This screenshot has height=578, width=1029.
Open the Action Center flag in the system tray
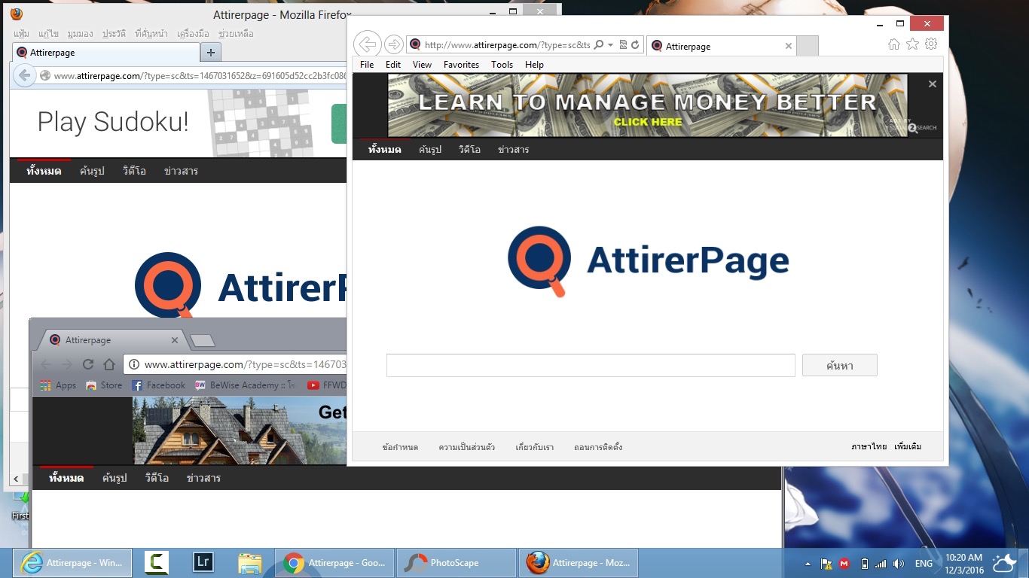[826, 564]
